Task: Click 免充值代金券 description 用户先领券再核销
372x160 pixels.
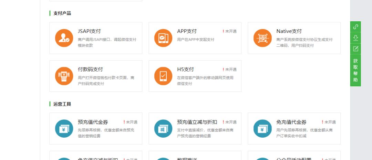Action: coord(304,133)
